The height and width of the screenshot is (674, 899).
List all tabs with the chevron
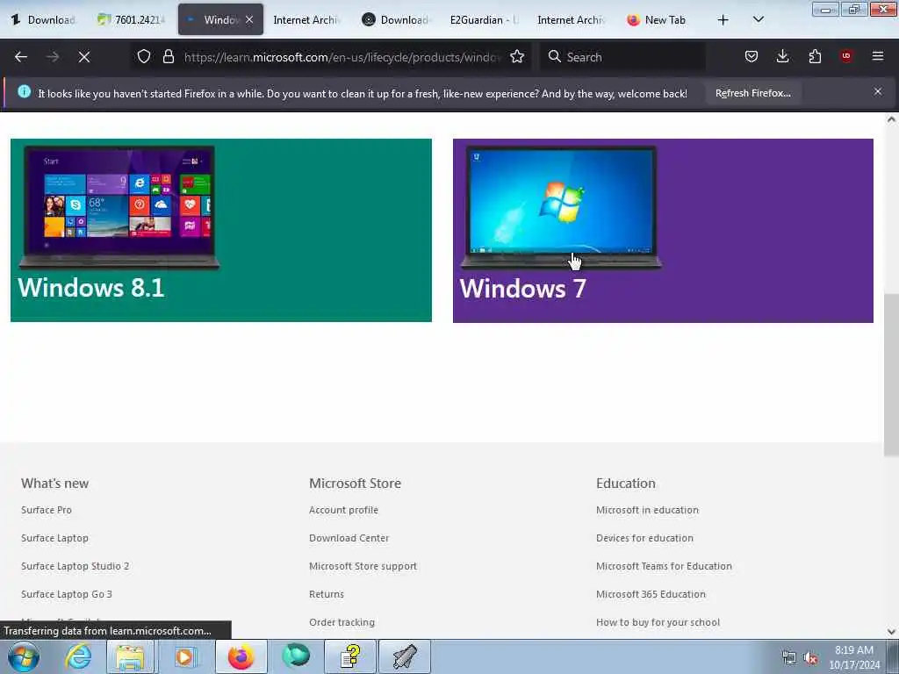pos(758,20)
